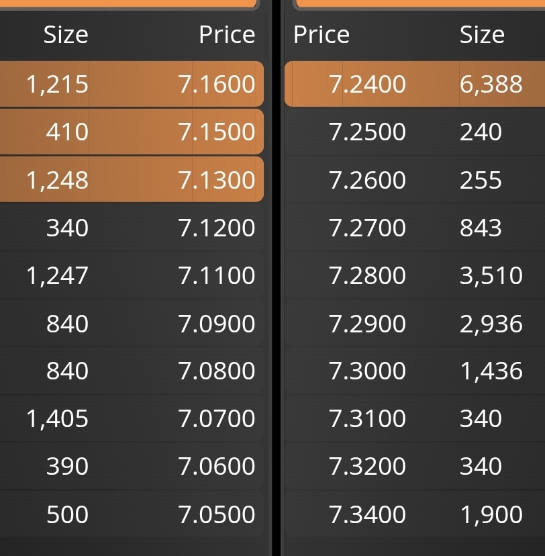The height and width of the screenshot is (556, 545).
Task: Select bid row at price 7.1600
Action: [x=132, y=84]
